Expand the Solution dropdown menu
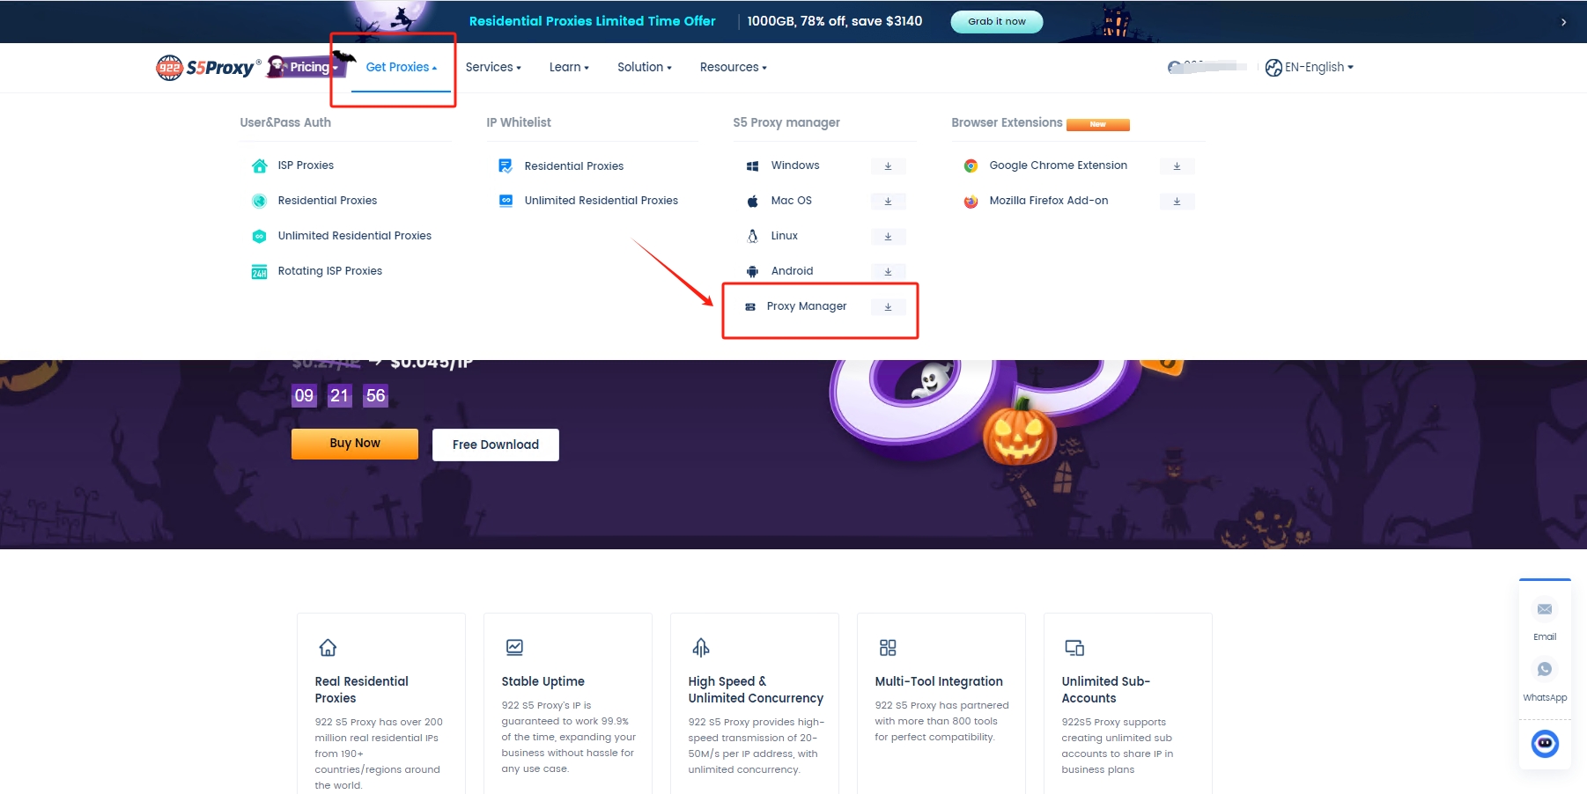Viewport: 1587px width, 794px height. [644, 67]
